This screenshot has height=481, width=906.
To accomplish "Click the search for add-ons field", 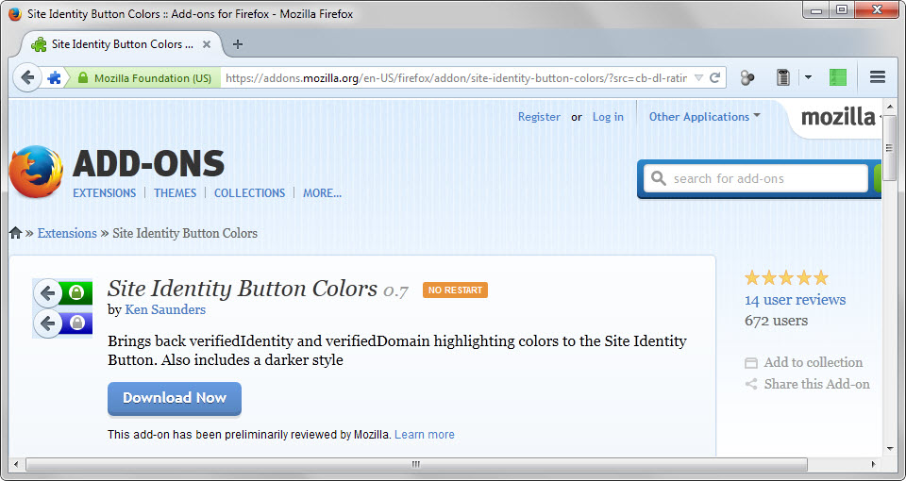I will tap(756, 178).
